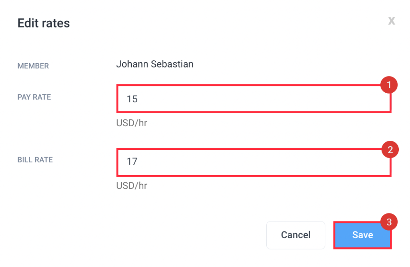Click the Cancel button
This screenshot has width=410, height=267.
[x=295, y=235]
